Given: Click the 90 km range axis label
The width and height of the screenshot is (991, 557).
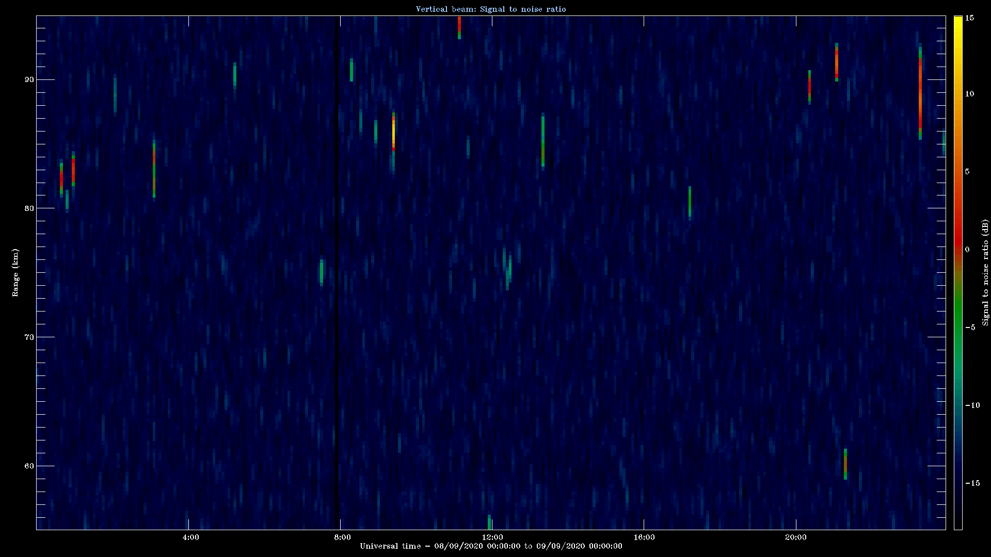Looking at the screenshot, I should 29,79.
